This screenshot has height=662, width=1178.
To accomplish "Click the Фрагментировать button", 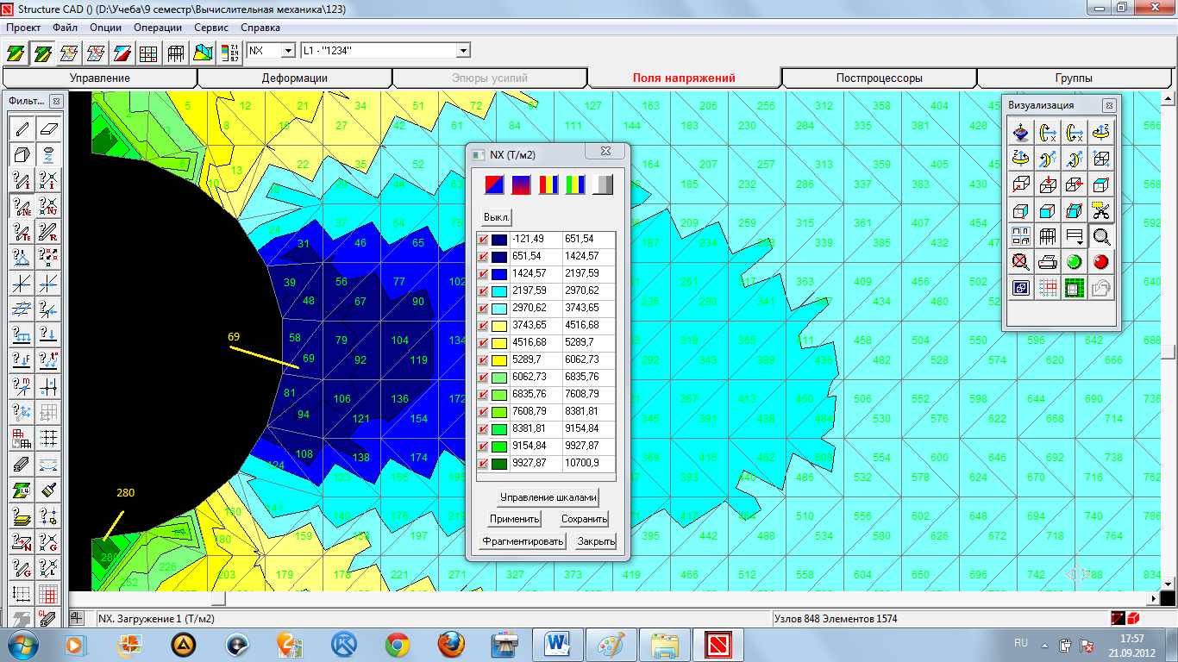I will coord(523,541).
